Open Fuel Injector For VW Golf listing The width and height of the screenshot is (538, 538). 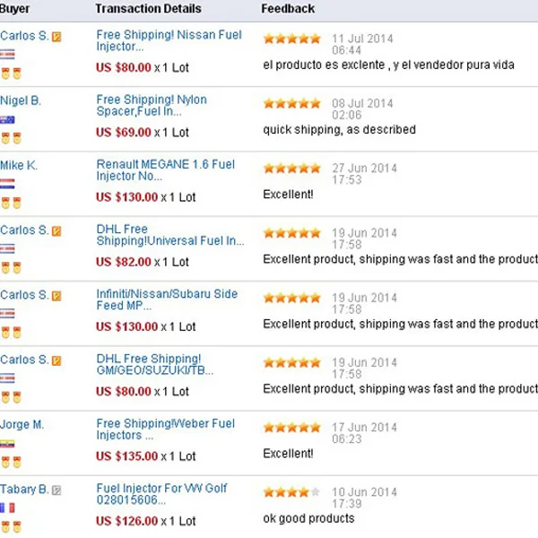point(161,494)
